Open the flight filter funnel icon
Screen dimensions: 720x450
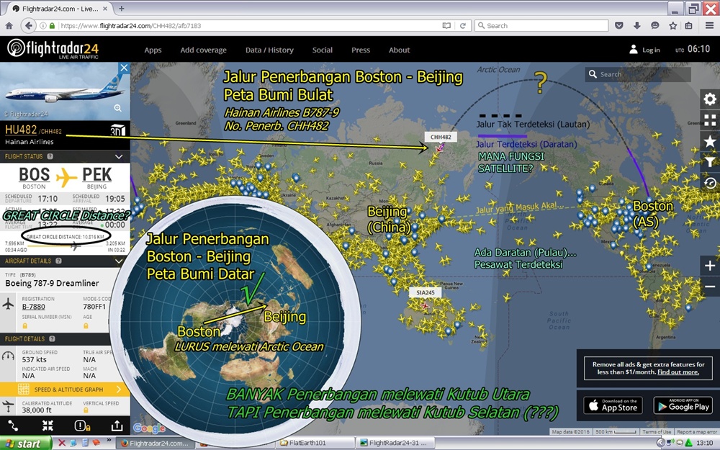(710, 161)
